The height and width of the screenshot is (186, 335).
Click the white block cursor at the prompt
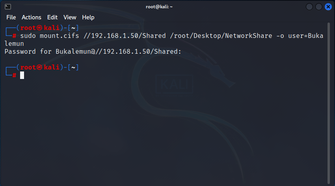(22, 75)
